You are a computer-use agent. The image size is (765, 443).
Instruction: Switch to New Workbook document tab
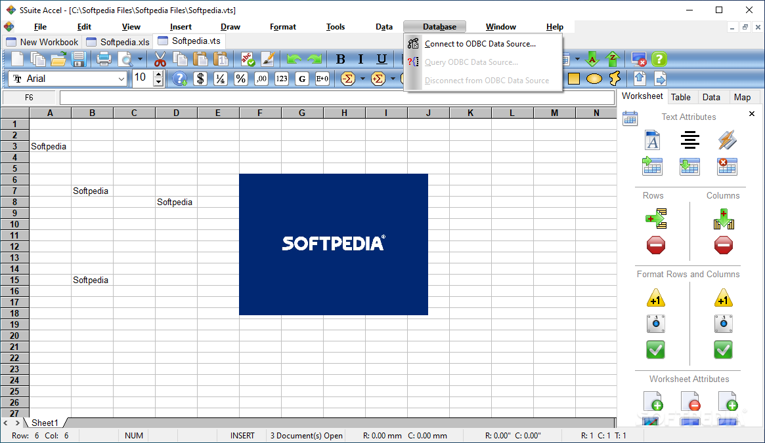pyautogui.click(x=42, y=42)
